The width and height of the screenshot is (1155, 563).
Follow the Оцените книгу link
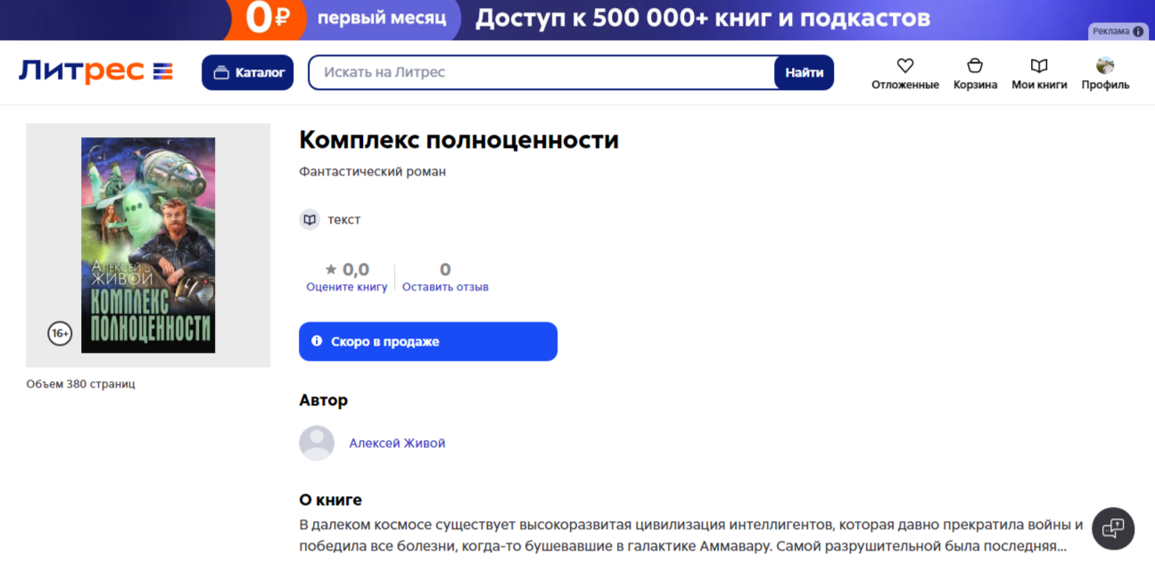coord(347,287)
